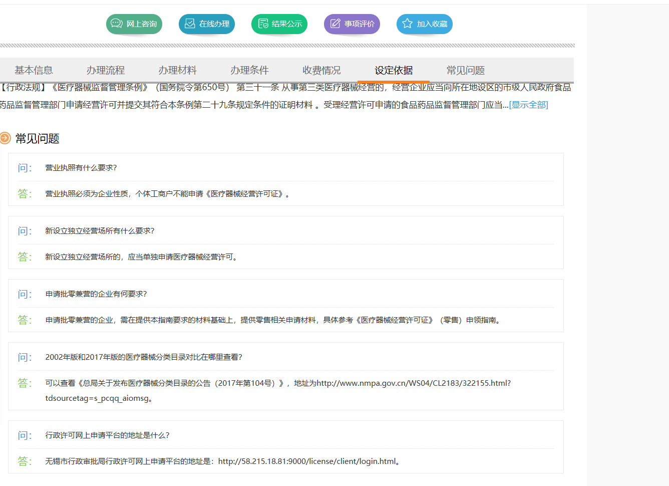Click answer 应当单独申请医疗器械经营许可

[x=141, y=257]
